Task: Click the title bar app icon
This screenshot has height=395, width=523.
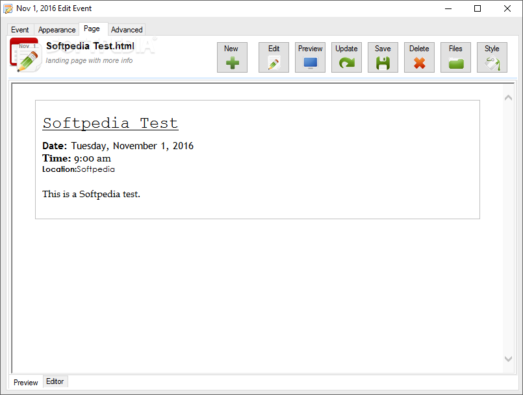Action: pyautogui.click(x=8, y=8)
